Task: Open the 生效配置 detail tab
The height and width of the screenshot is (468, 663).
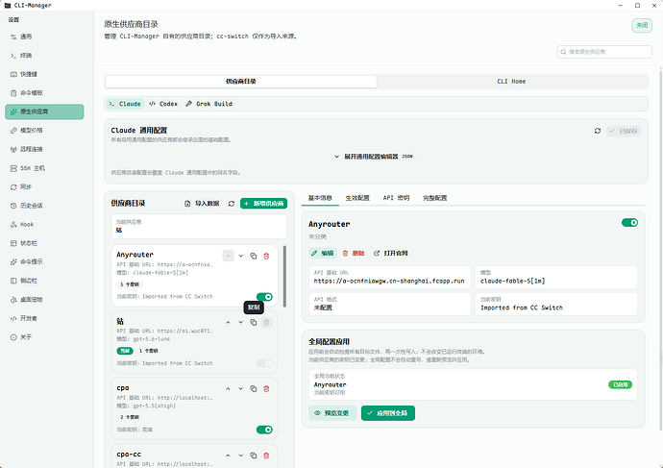Action: [357, 198]
